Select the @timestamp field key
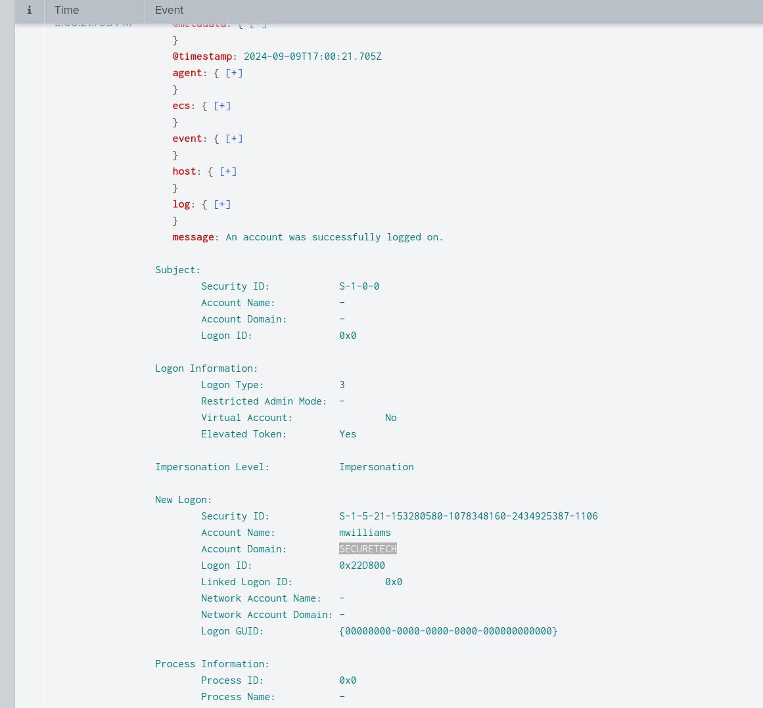 point(202,56)
